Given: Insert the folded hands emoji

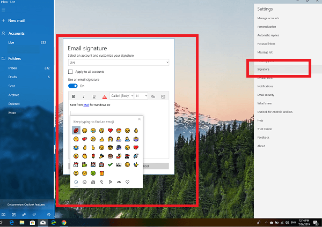Looking at the screenshot, I should tap(110, 139).
